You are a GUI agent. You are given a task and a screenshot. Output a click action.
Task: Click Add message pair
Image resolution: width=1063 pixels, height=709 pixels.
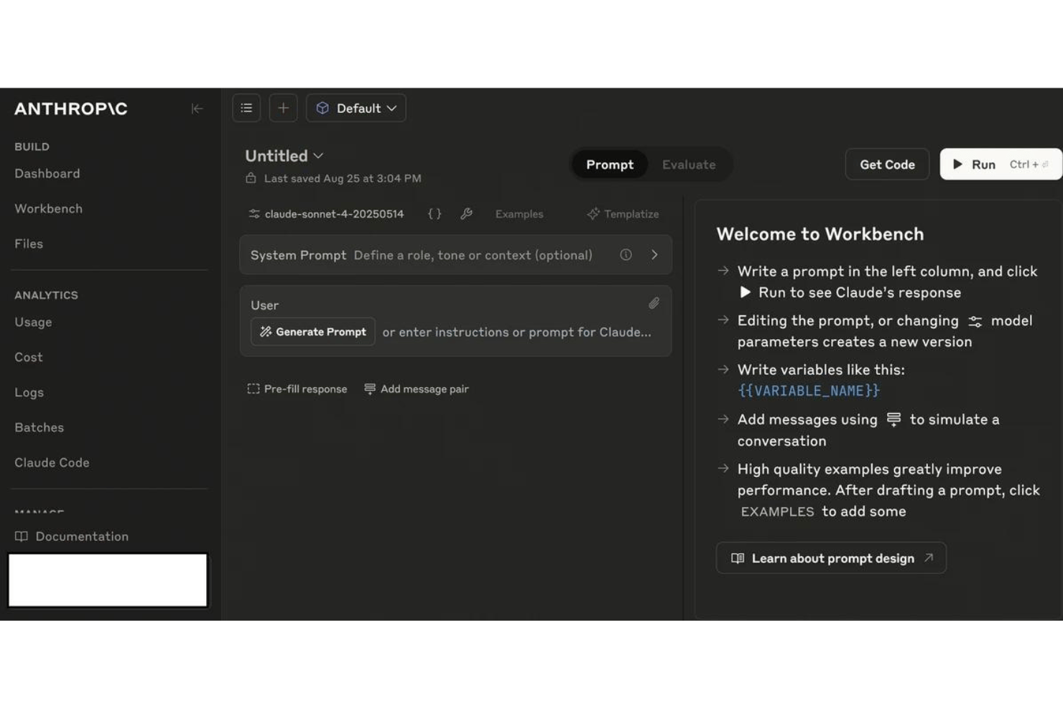click(417, 389)
